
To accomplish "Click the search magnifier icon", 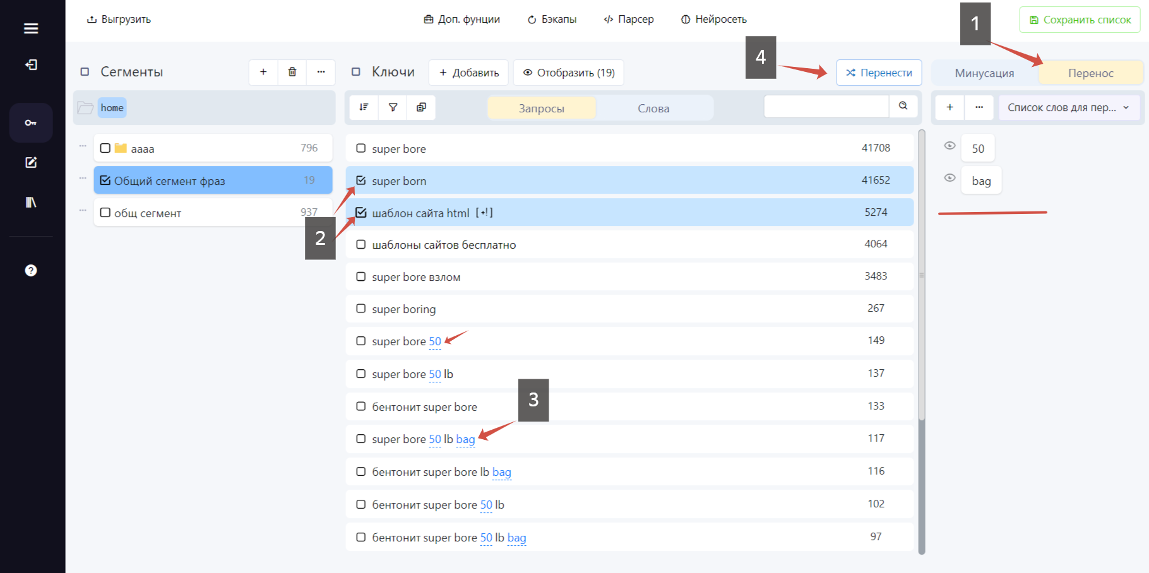I will click(x=903, y=106).
